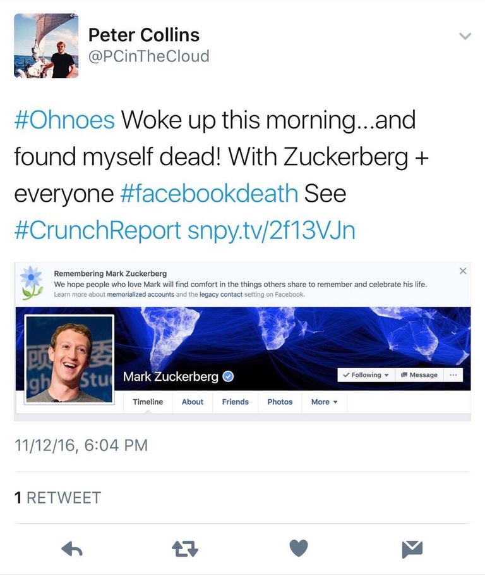The image size is (485, 575).
Task: Open the #facebookdeath hashtag
Action: (x=208, y=194)
